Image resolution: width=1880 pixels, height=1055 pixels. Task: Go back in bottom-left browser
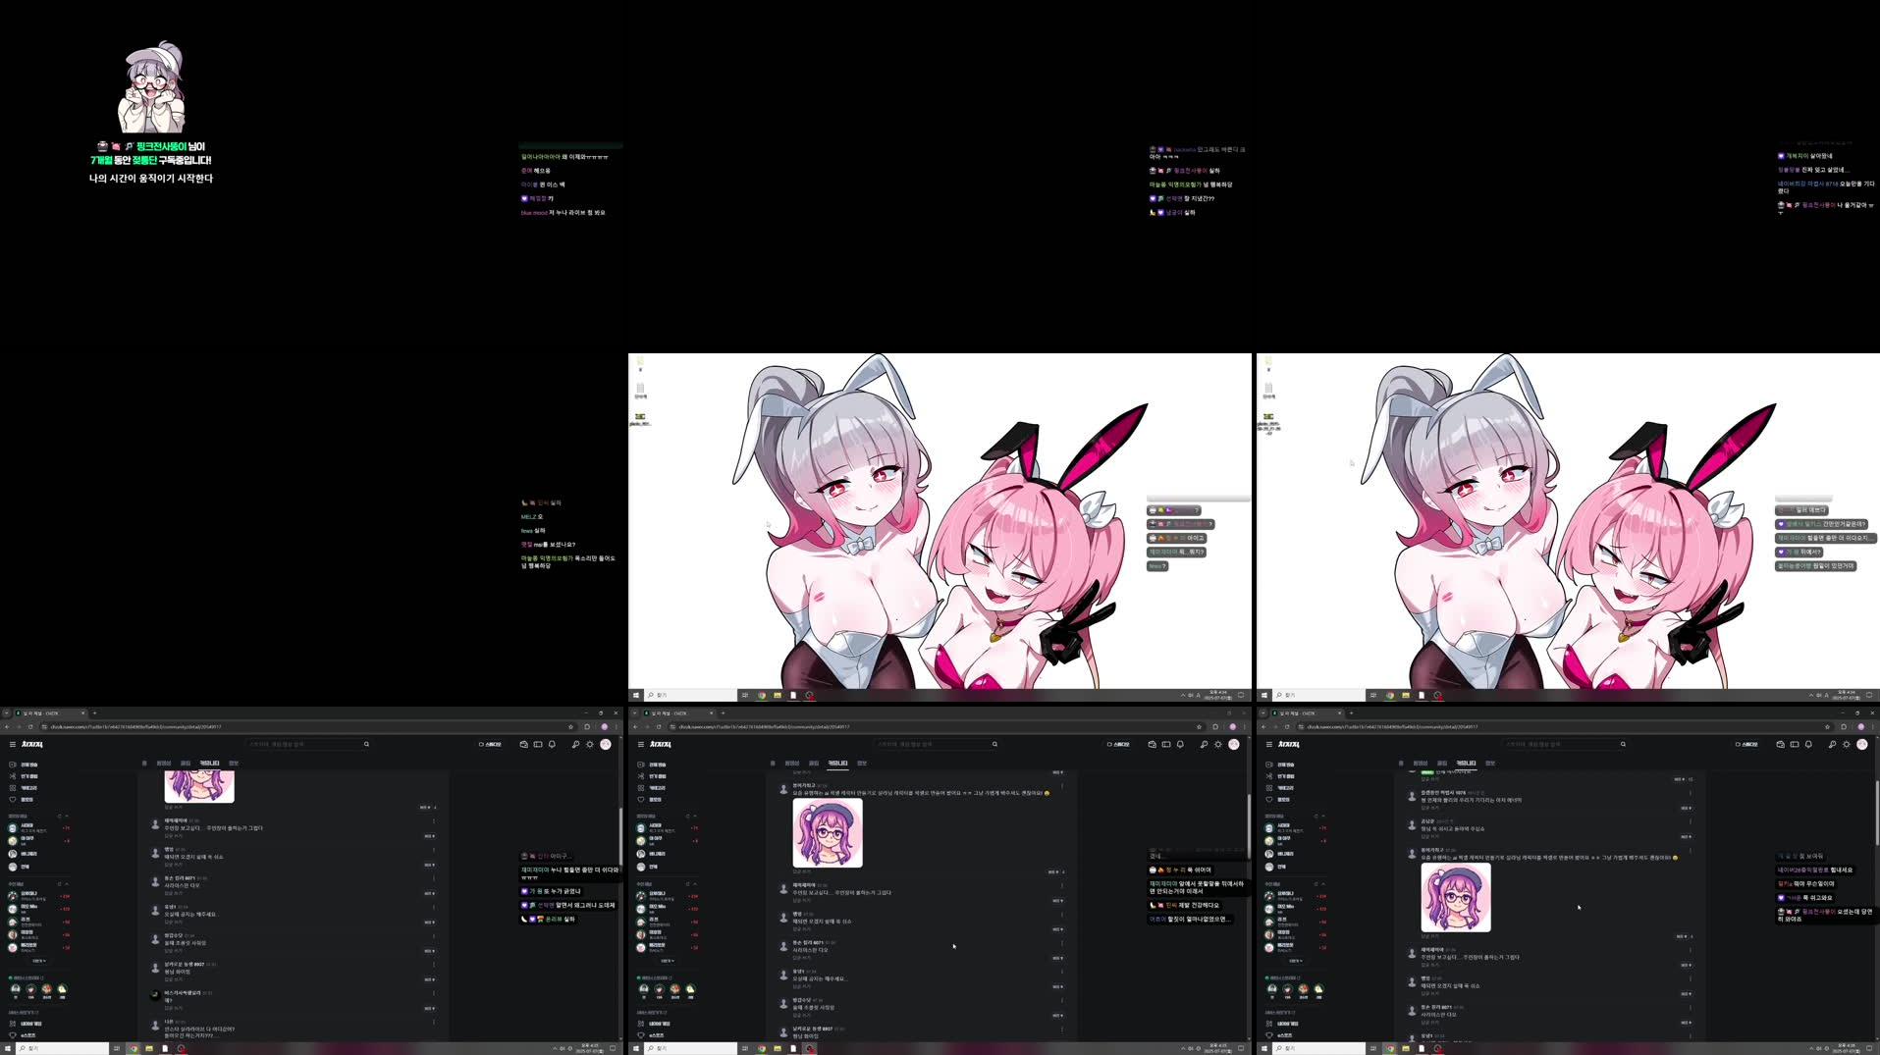click(x=7, y=727)
